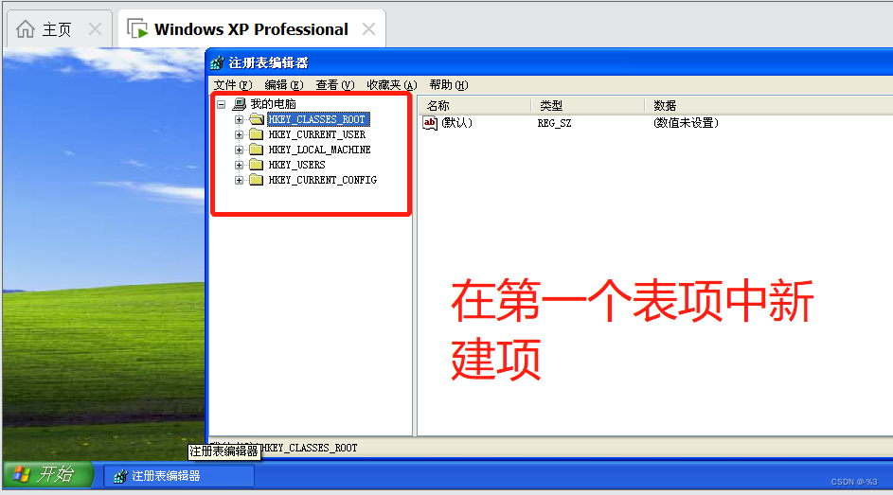Sort by the 类型 column header
Viewport: 893px width, 495px height.
tap(588, 105)
